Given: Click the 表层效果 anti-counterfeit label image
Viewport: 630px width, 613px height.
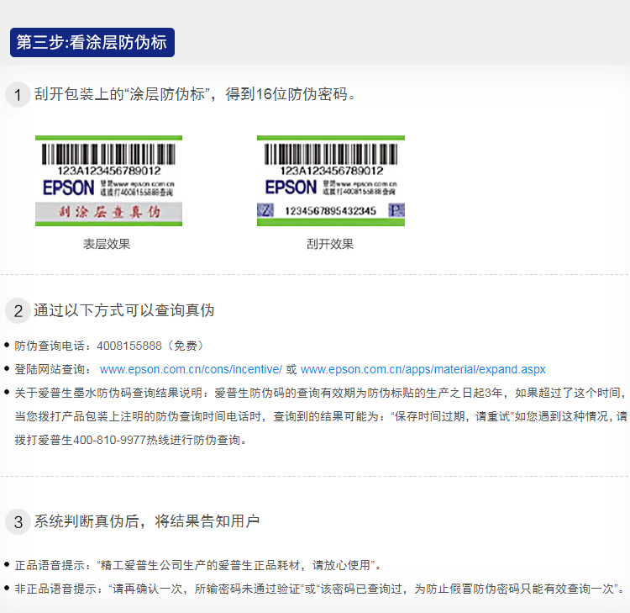Looking at the screenshot, I should pos(109,181).
